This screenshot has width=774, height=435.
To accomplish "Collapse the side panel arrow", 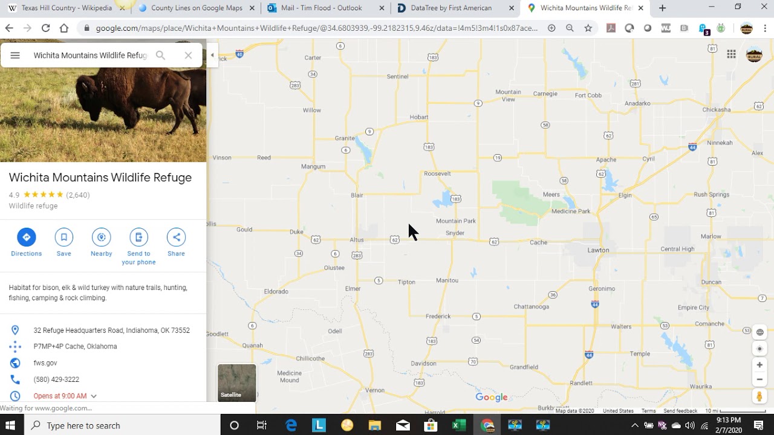I will pyautogui.click(x=212, y=55).
